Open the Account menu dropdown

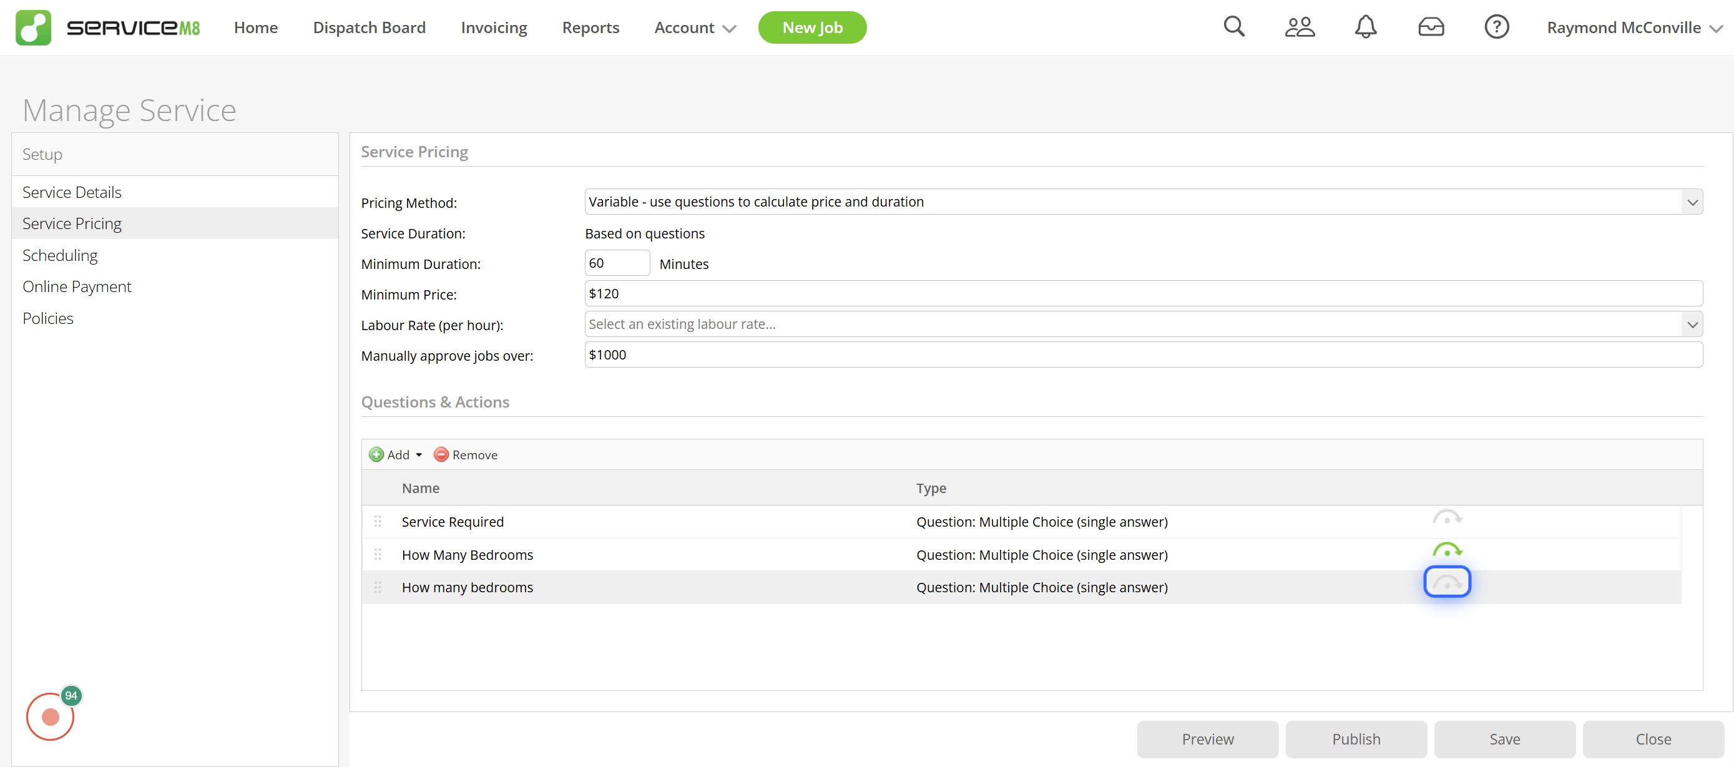tap(695, 27)
